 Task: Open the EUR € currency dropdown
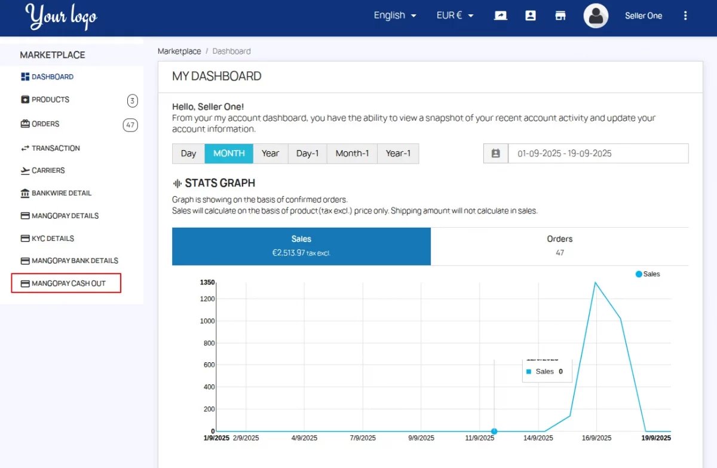point(455,16)
